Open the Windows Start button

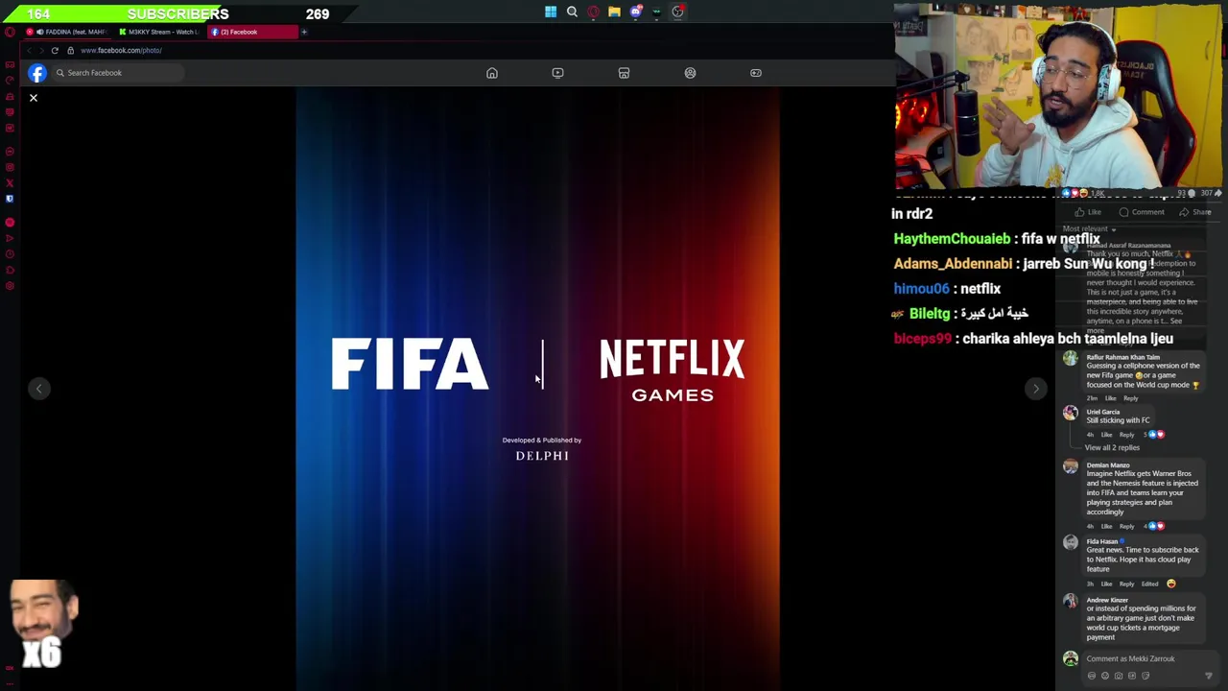tap(551, 12)
